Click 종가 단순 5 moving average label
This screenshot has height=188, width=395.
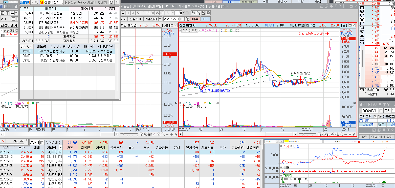[x=210, y=30]
